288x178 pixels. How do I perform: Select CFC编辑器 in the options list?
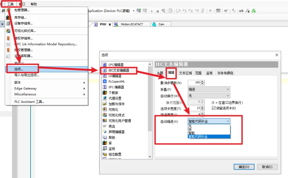coord(116,65)
